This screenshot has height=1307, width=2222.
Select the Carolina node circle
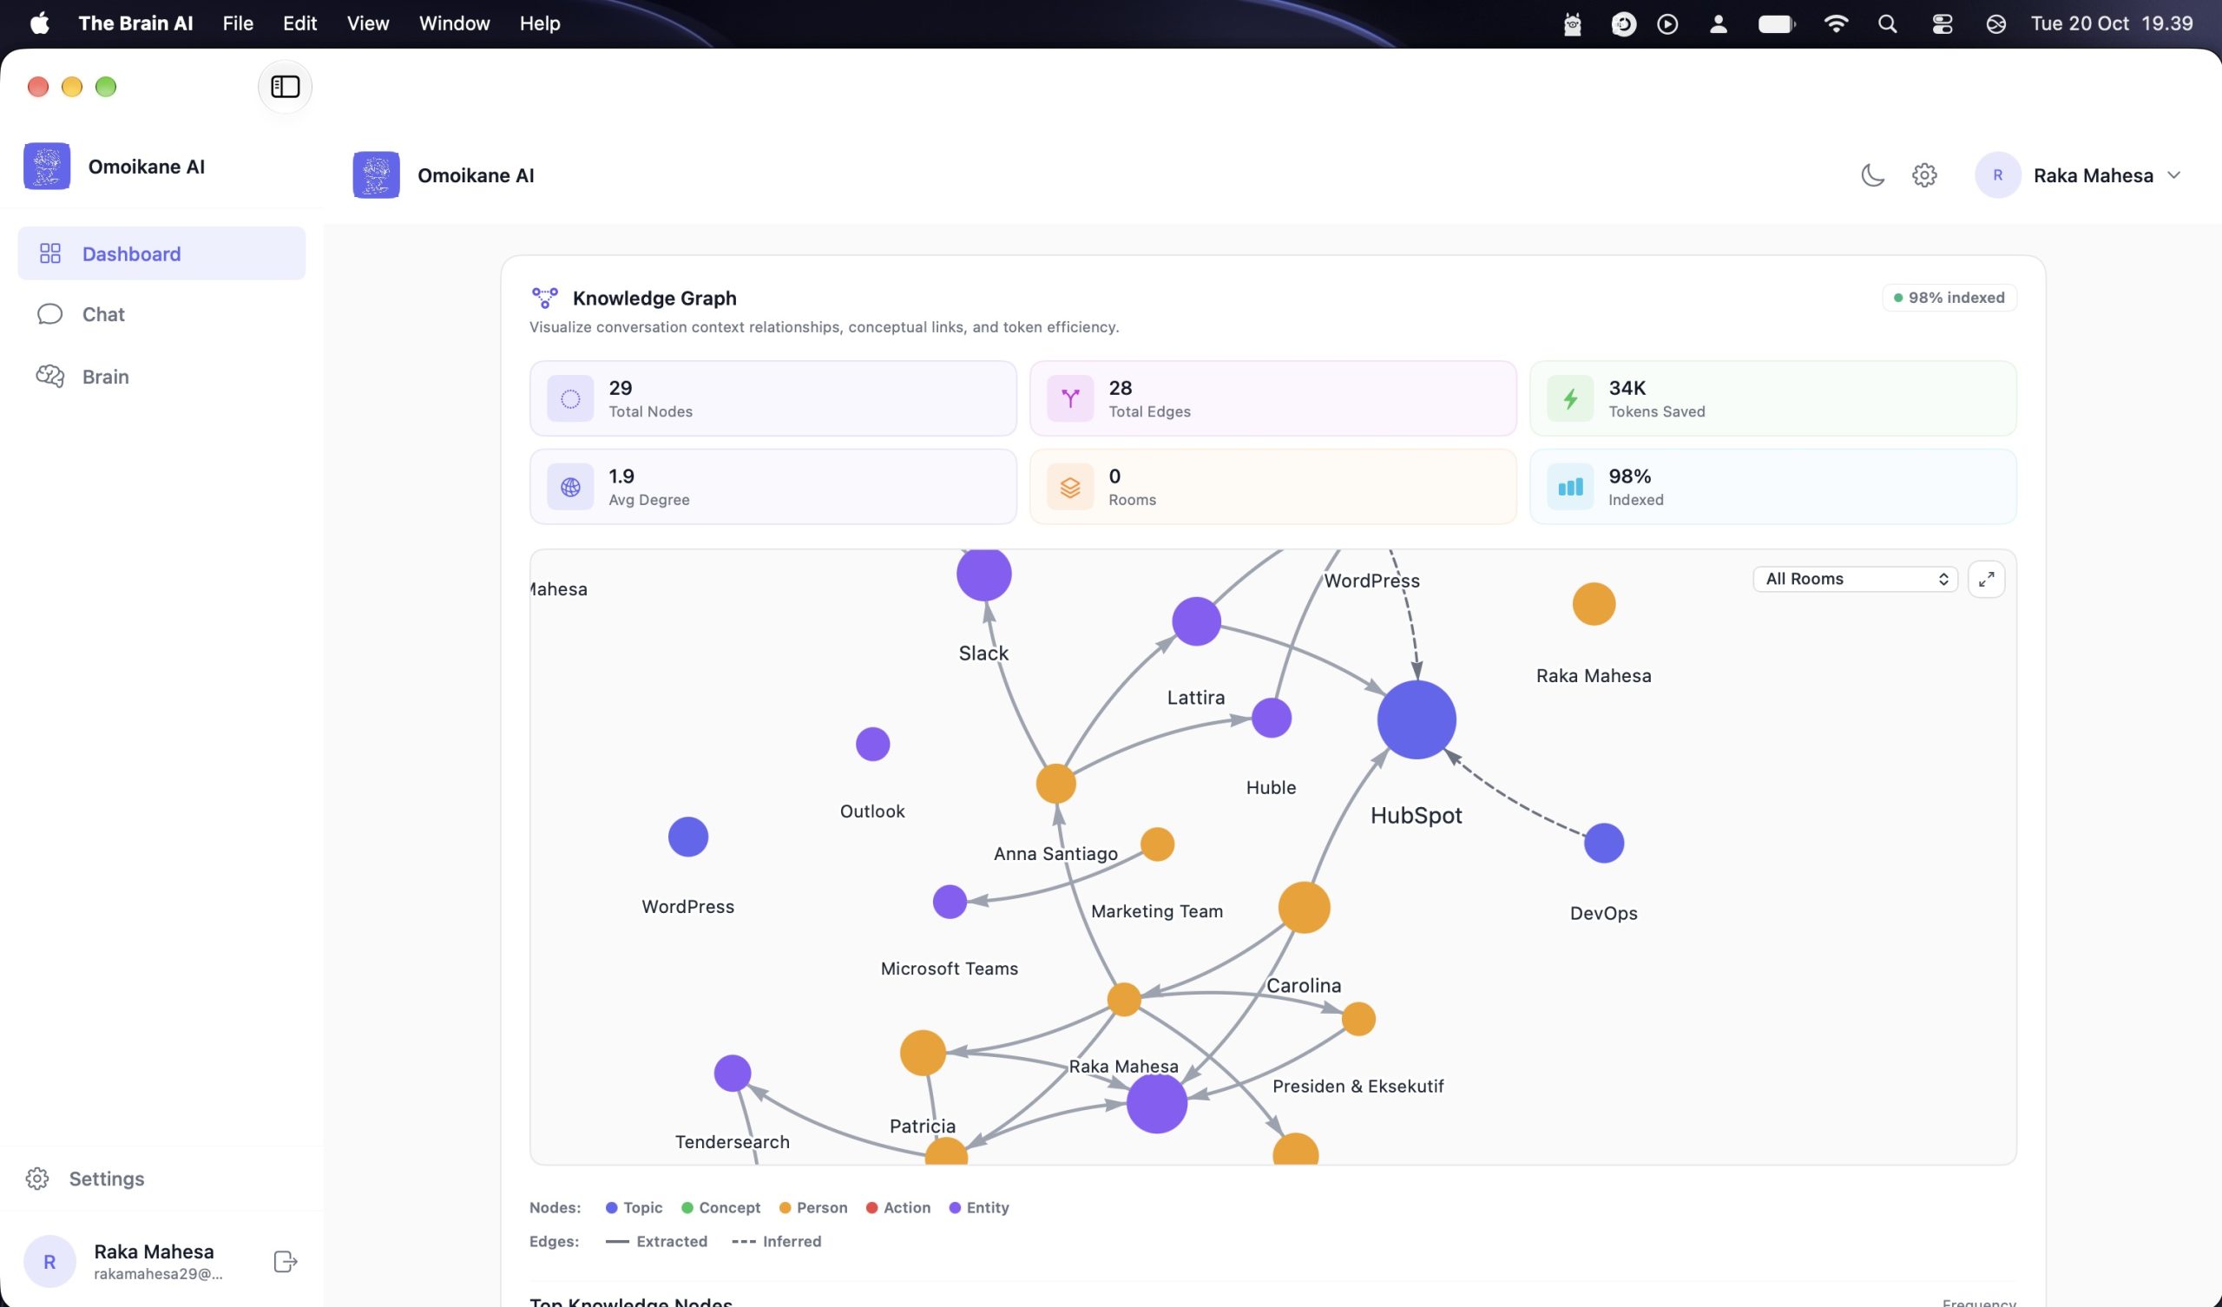[1303, 908]
